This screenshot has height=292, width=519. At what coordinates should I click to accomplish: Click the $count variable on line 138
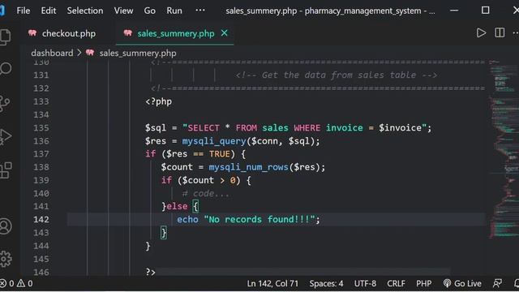(177, 167)
